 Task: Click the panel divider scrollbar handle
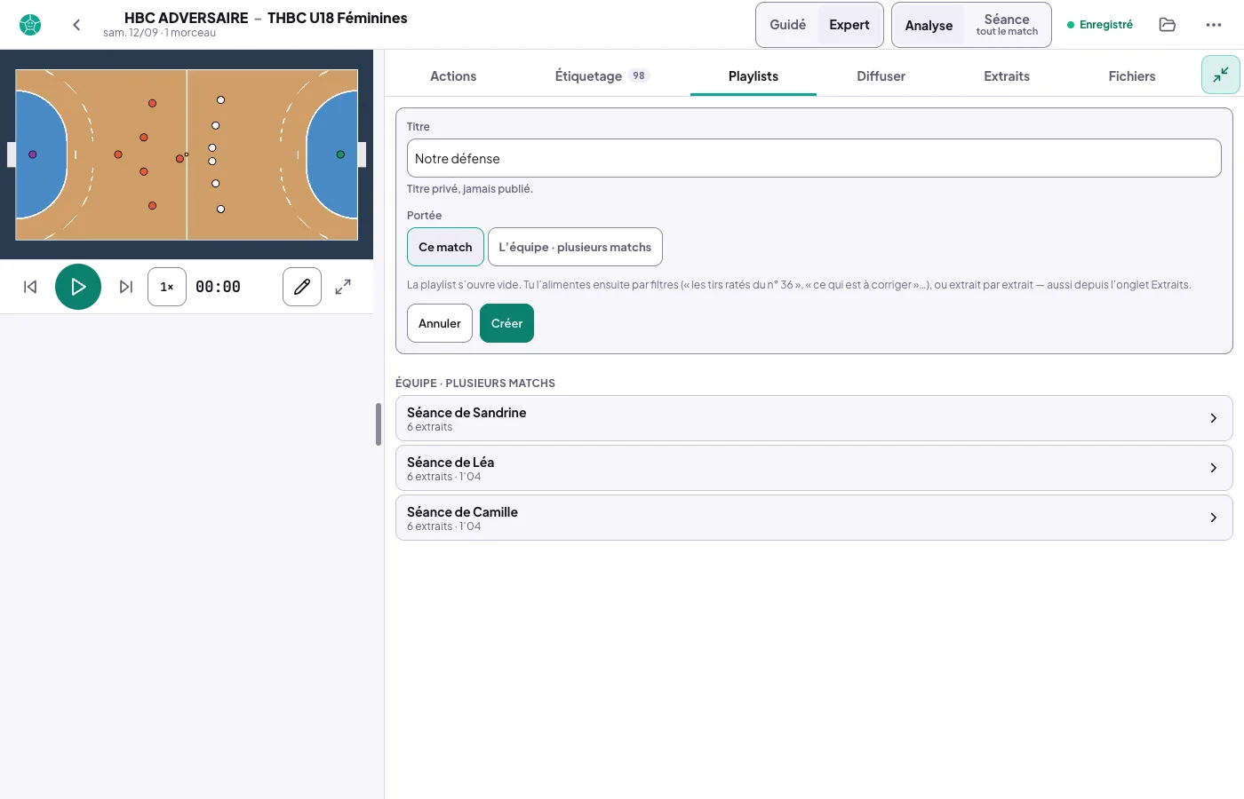pos(379,424)
